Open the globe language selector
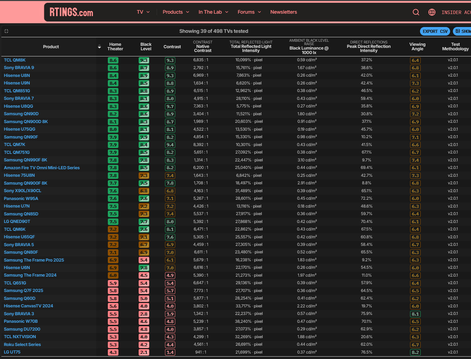This screenshot has height=359, width=471. pos(432,12)
